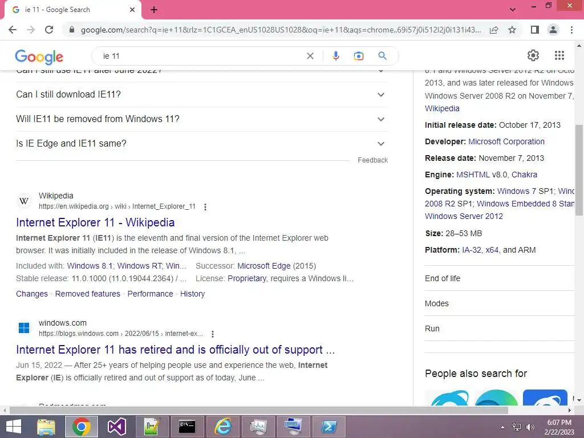Launch Visual Studio from the taskbar
584x438 pixels.
tap(116, 427)
